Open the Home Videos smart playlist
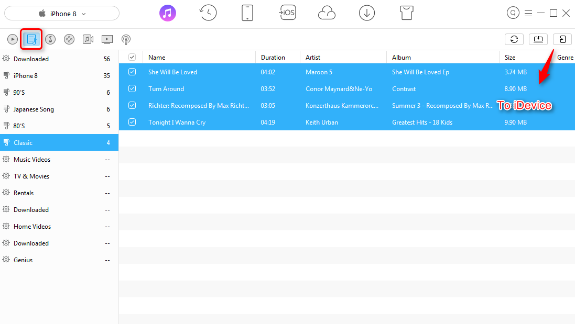 point(59,226)
